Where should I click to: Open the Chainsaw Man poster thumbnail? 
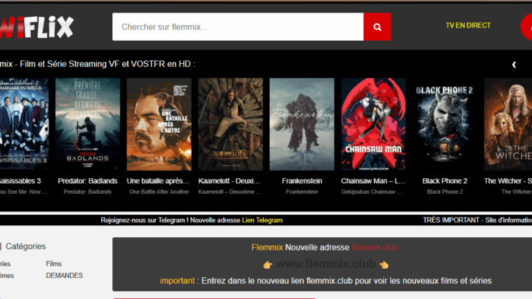pos(373,124)
